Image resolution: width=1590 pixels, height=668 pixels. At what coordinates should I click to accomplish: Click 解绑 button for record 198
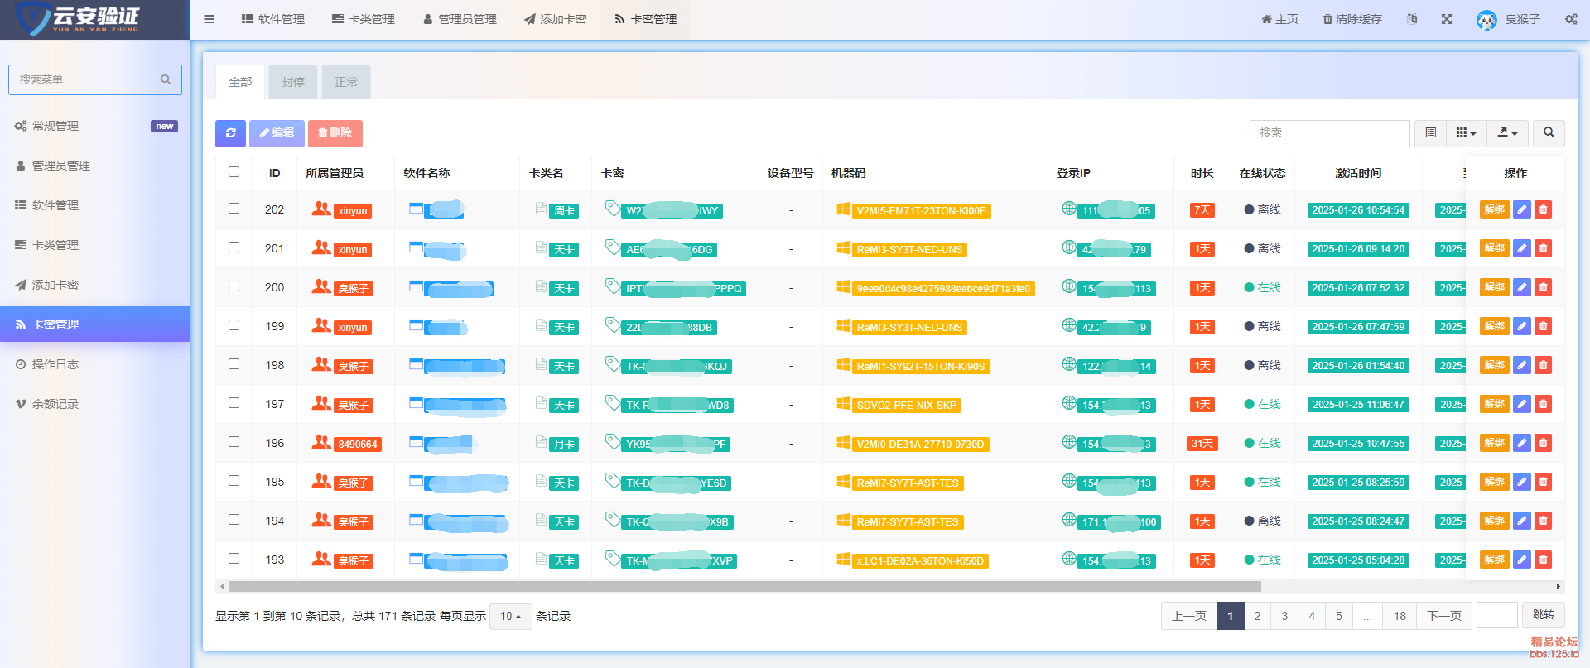click(1494, 366)
